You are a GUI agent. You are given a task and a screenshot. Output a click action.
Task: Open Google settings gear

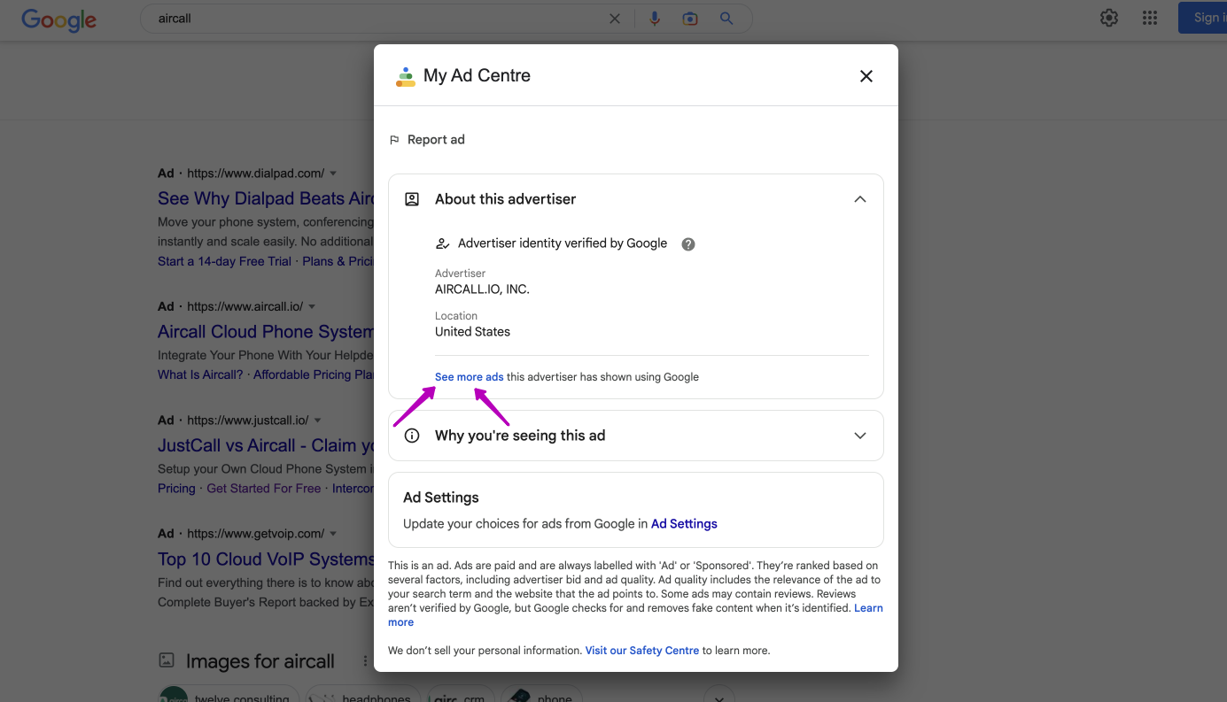[1109, 18]
